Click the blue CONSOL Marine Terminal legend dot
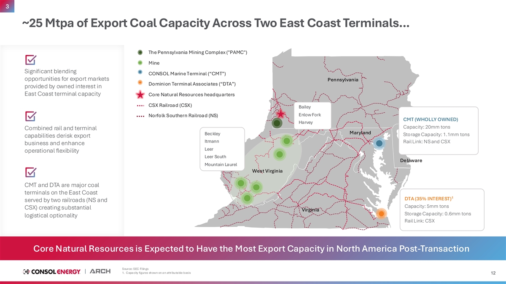Viewport: 506px width, 284px height. click(x=140, y=72)
